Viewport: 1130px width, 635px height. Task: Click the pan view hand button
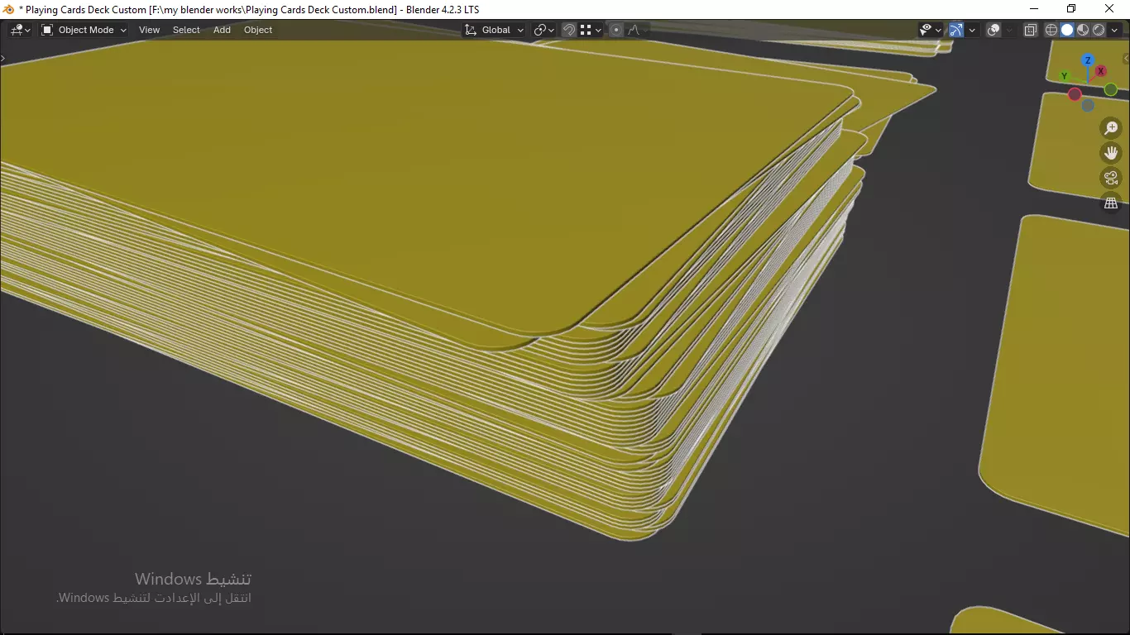(x=1111, y=153)
